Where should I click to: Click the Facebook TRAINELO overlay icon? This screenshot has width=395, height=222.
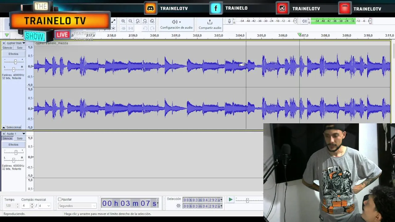(216, 8)
